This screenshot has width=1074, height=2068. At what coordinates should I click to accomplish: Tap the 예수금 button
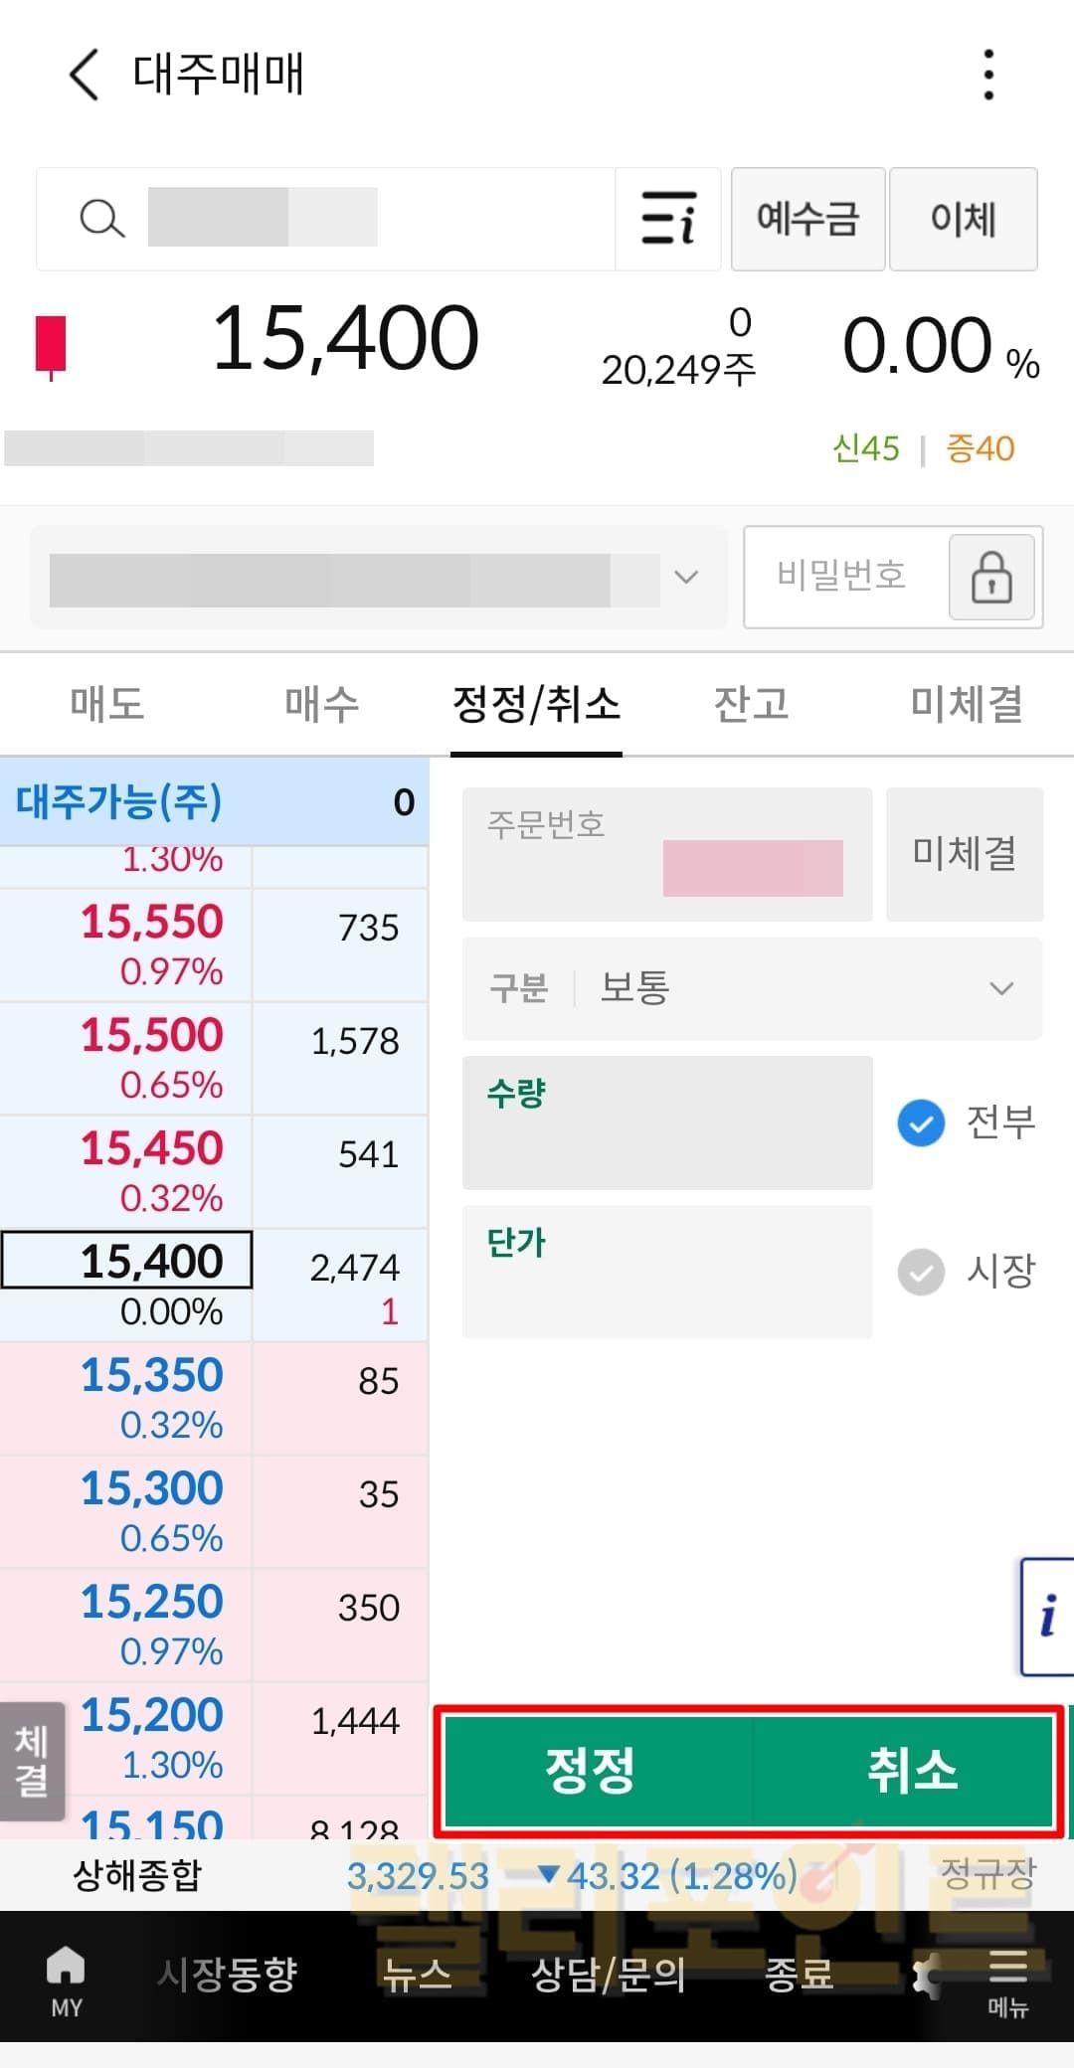[x=807, y=219]
